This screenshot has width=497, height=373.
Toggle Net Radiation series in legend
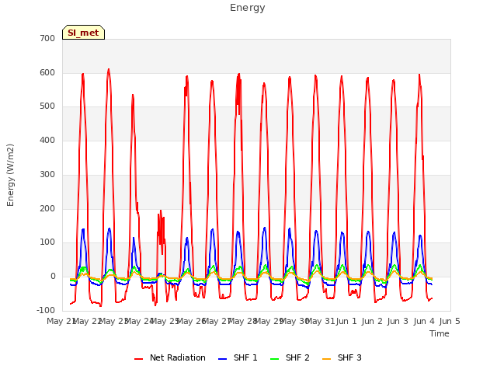pos(170,357)
